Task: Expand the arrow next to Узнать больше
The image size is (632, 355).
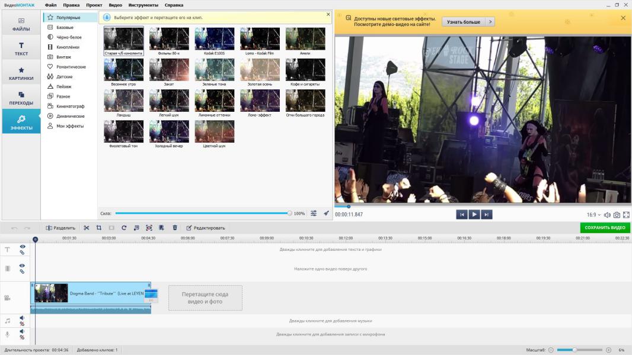Action: pos(490,22)
